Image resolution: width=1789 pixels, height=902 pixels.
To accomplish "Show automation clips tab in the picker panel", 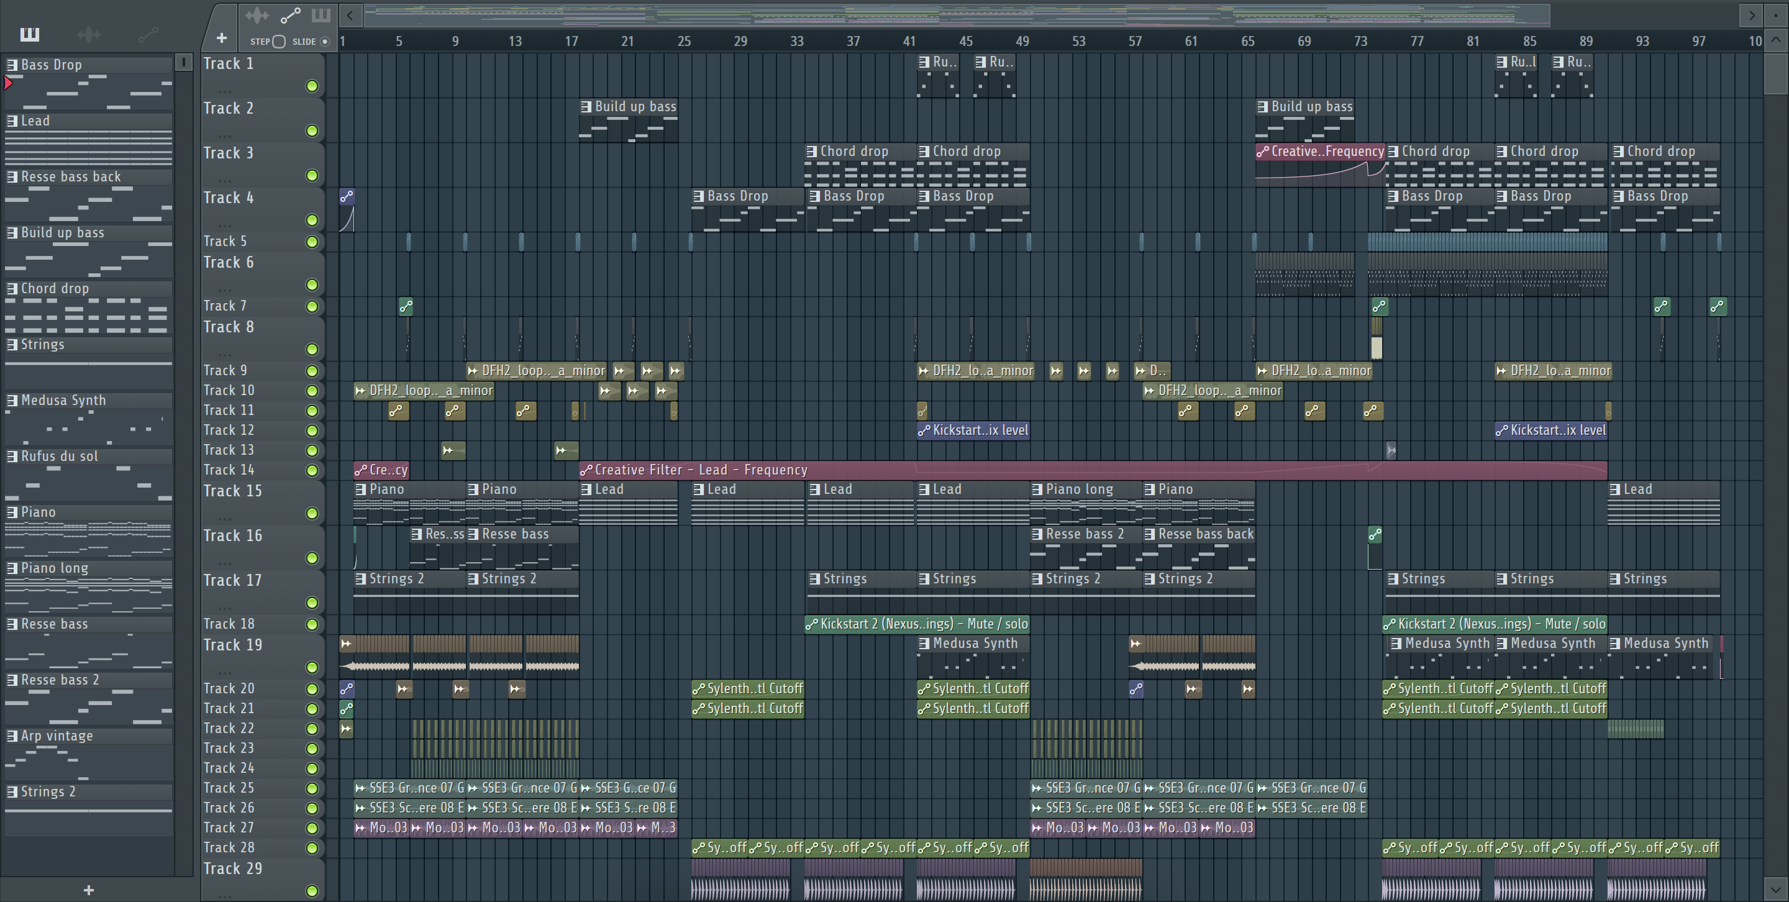I will [148, 34].
